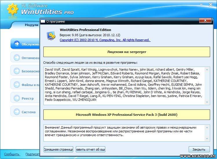Viewport: 217px width, 159px height.
Task: Click the Версия: 9.95 release date line
Action: (90, 35)
